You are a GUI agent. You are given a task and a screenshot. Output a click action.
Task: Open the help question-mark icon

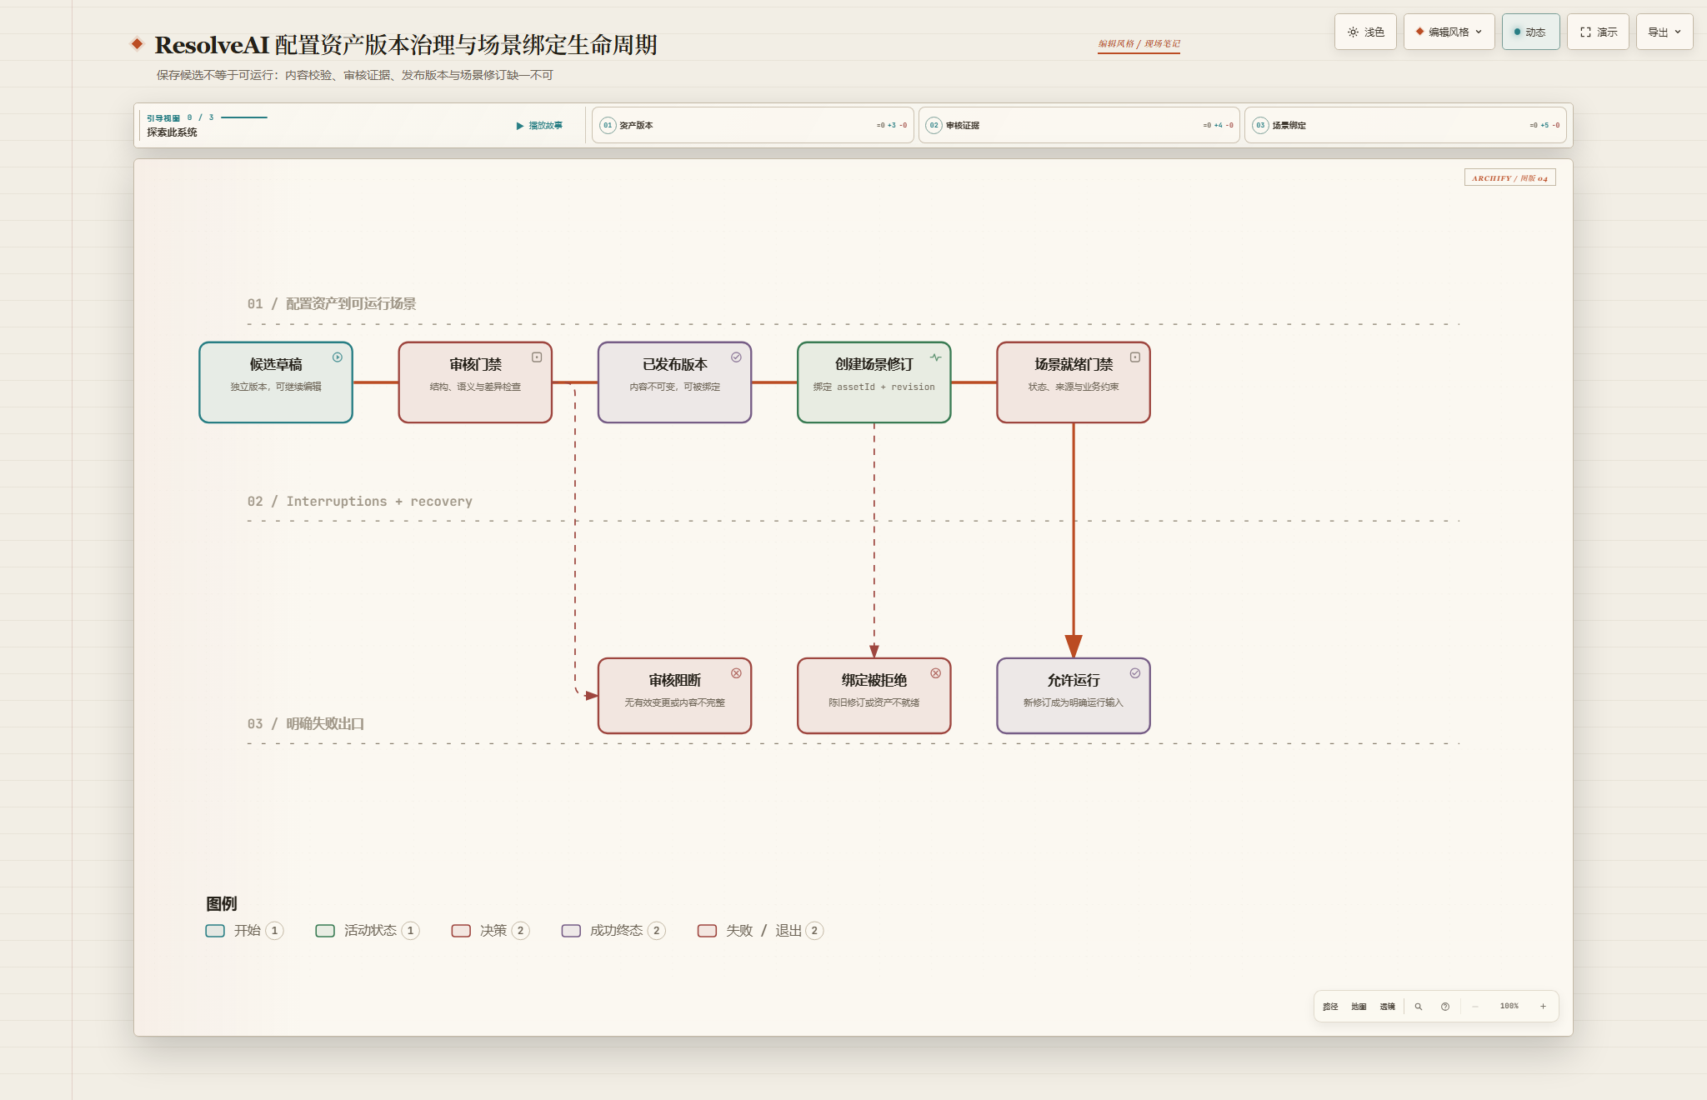pyautogui.click(x=1445, y=1007)
